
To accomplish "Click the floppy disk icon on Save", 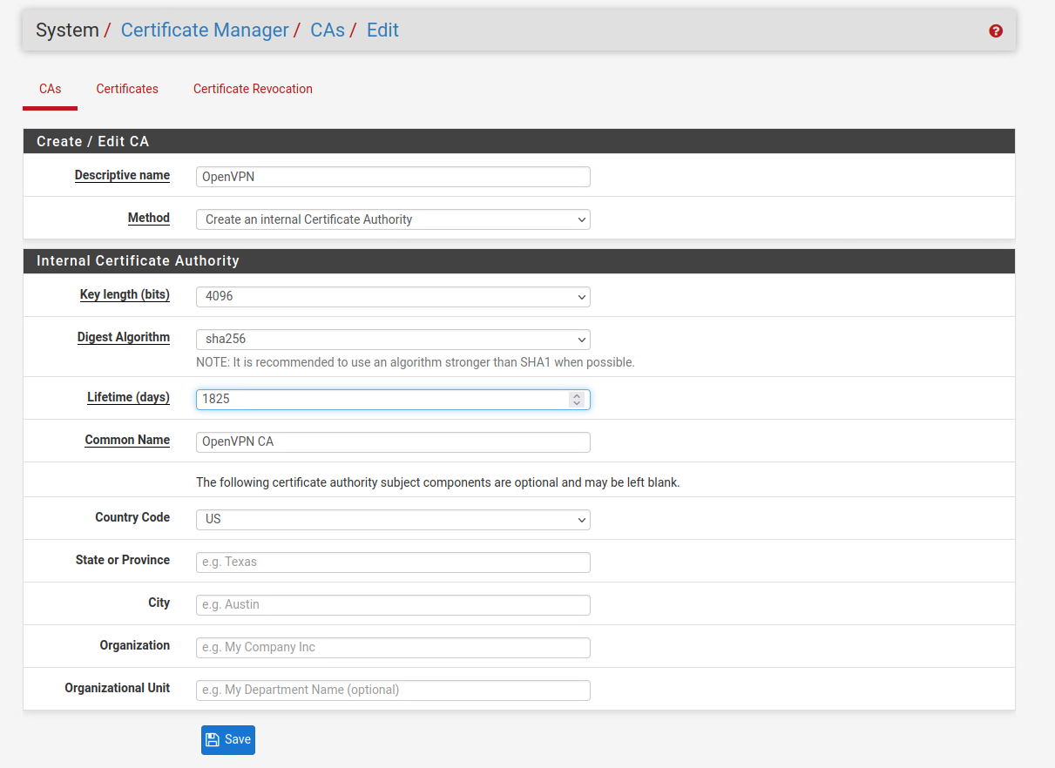I will [213, 739].
